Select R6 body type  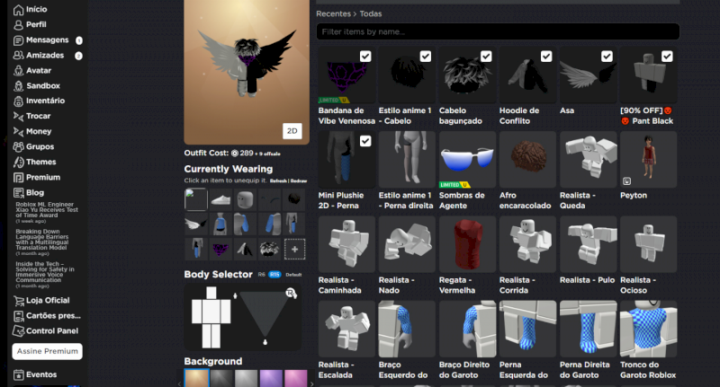[261, 275]
